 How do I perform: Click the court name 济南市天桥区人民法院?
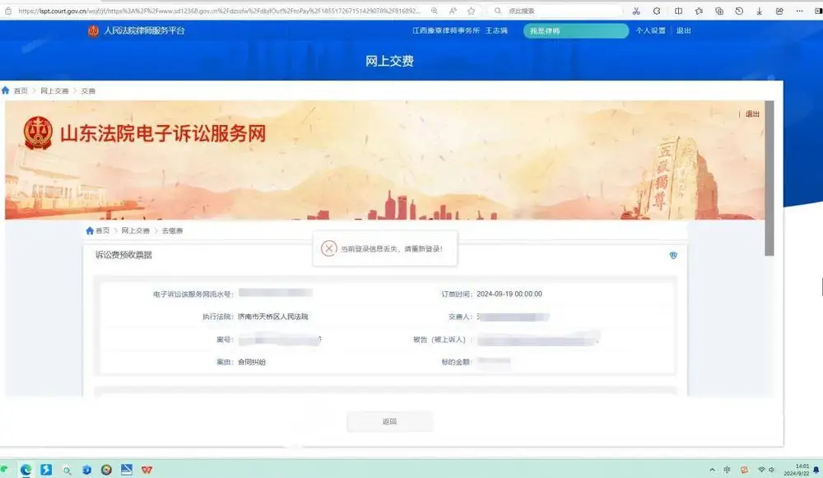pyautogui.click(x=273, y=317)
